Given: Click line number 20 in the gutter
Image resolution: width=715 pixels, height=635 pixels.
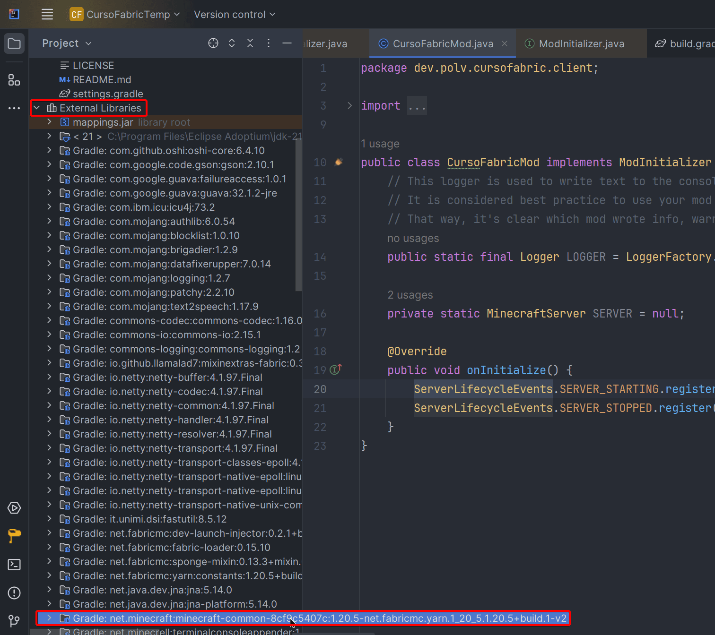Looking at the screenshot, I should [320, 389].
